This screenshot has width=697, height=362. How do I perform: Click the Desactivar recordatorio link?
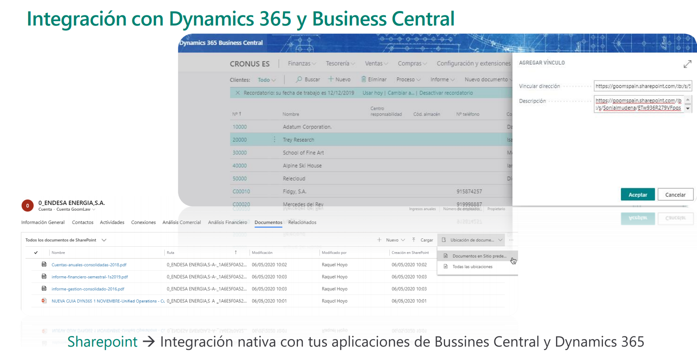point(446,93)
